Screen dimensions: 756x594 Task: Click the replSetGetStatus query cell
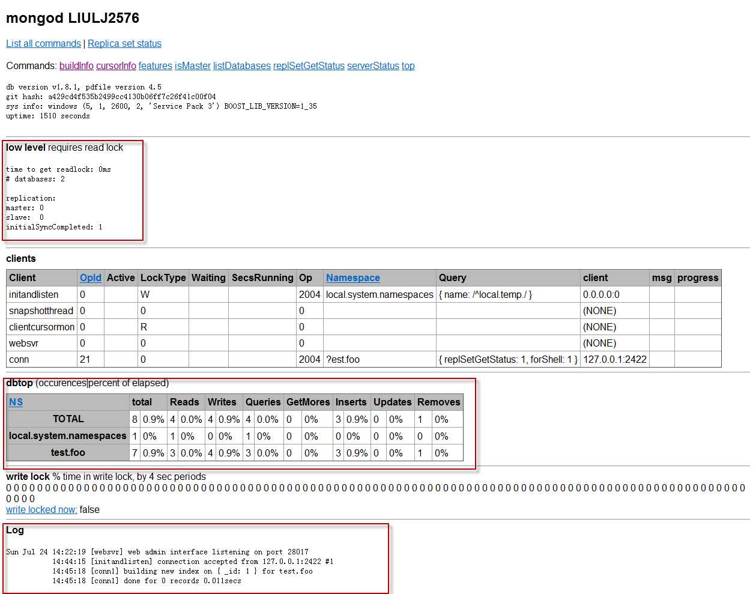508,359
